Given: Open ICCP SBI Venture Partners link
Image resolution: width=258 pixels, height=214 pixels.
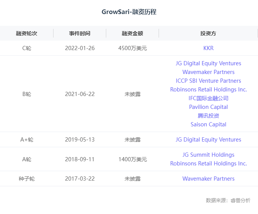Looking at the screenshot, I should point(208,81).
